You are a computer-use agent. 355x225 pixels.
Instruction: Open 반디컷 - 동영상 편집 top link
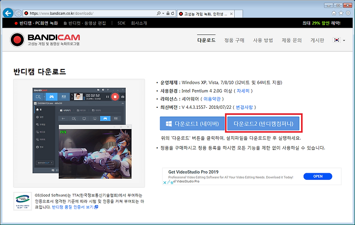pyautogui.click(x=85, y=23)
